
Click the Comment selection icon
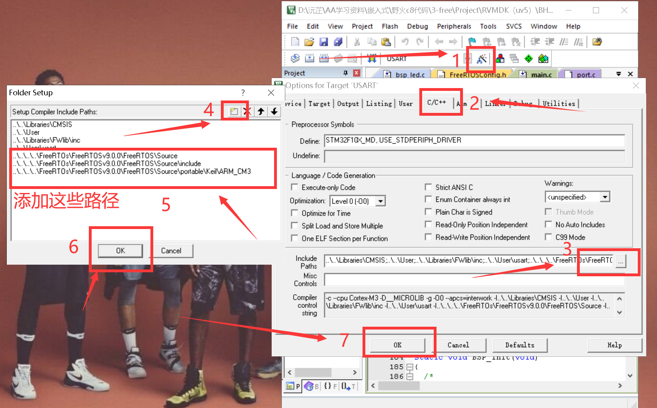pyautogui.click(x=564, y=42)
